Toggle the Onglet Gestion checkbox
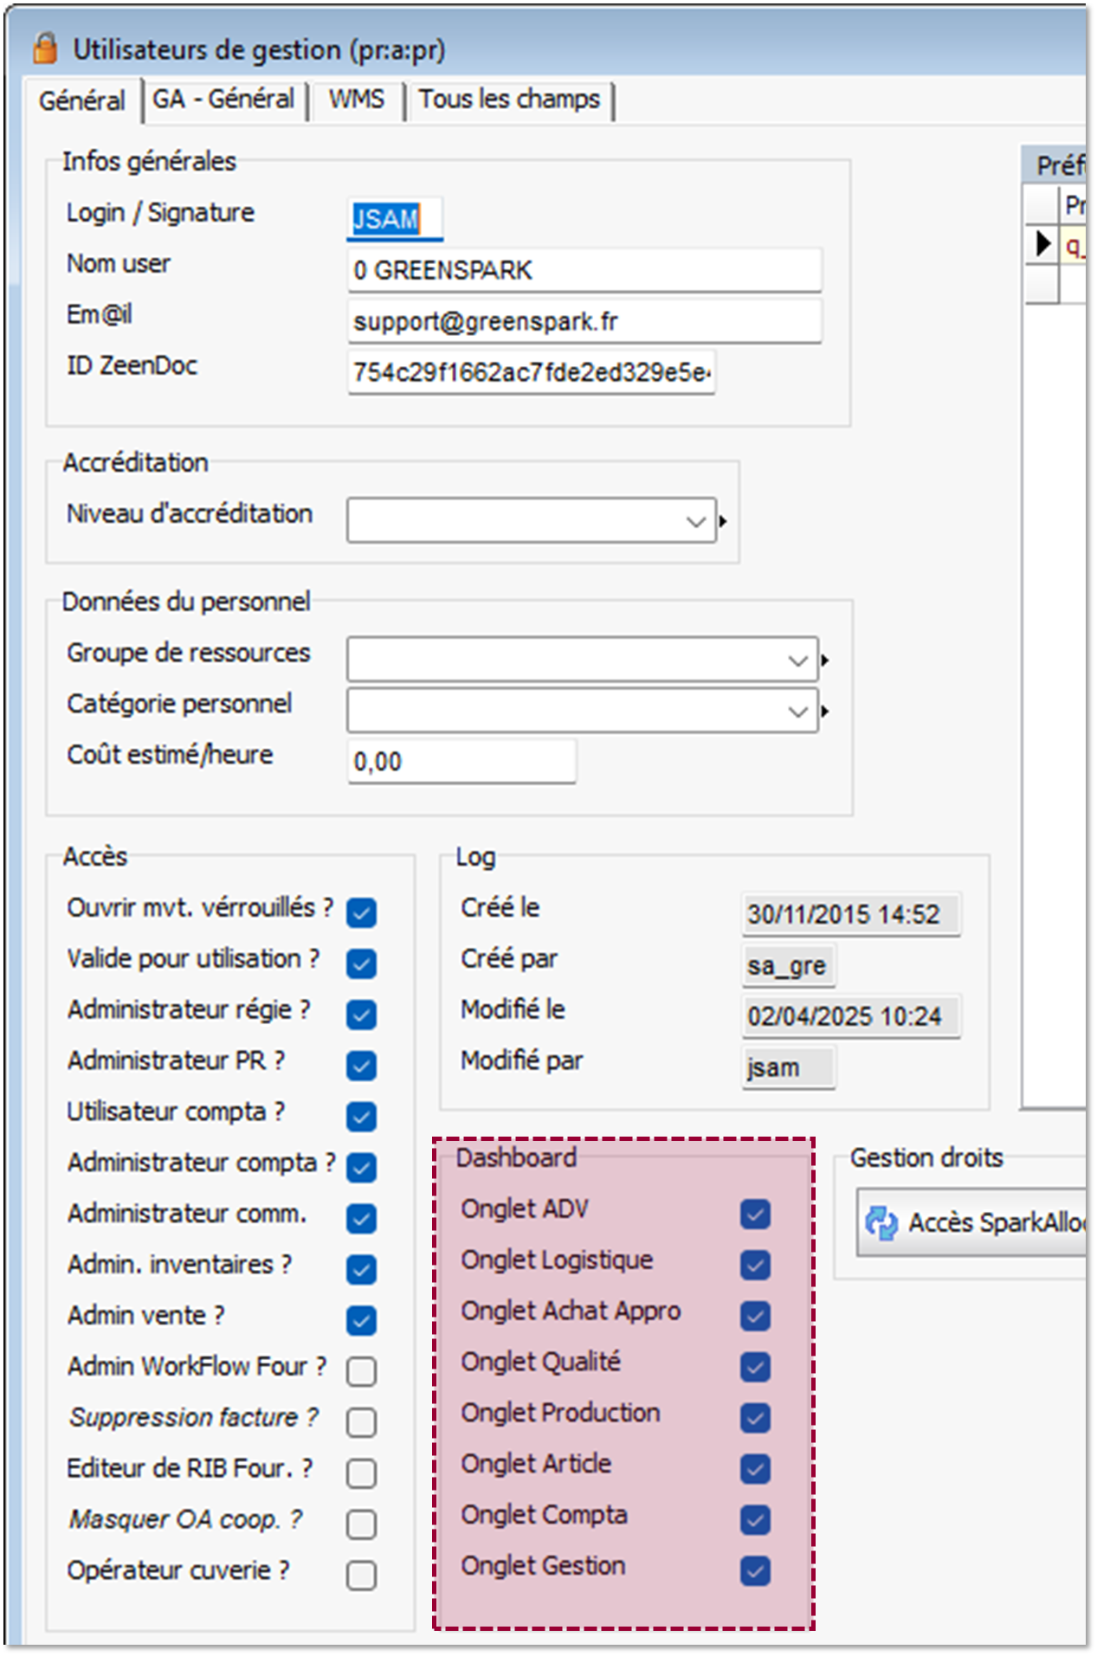Screen dimensions: 1097x1656 755,1570
